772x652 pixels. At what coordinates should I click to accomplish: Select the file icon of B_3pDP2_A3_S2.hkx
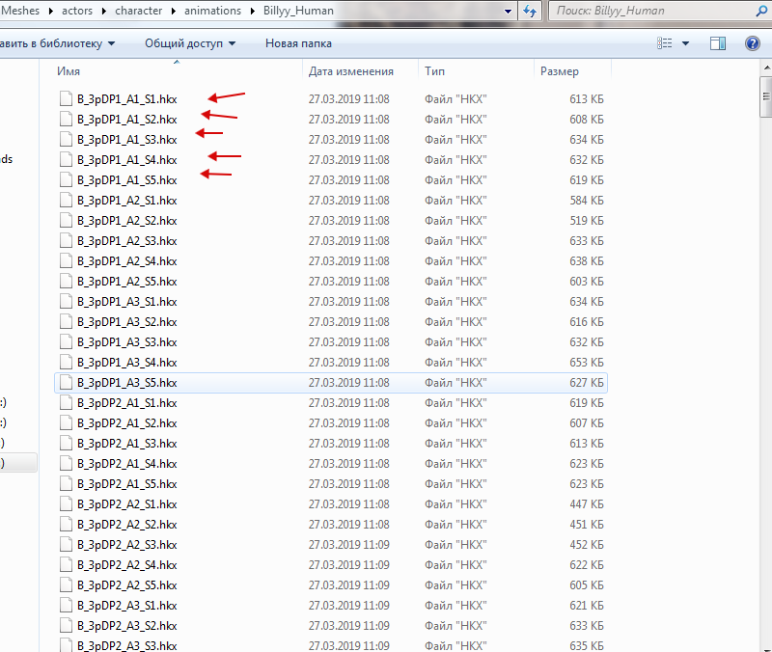66,626
